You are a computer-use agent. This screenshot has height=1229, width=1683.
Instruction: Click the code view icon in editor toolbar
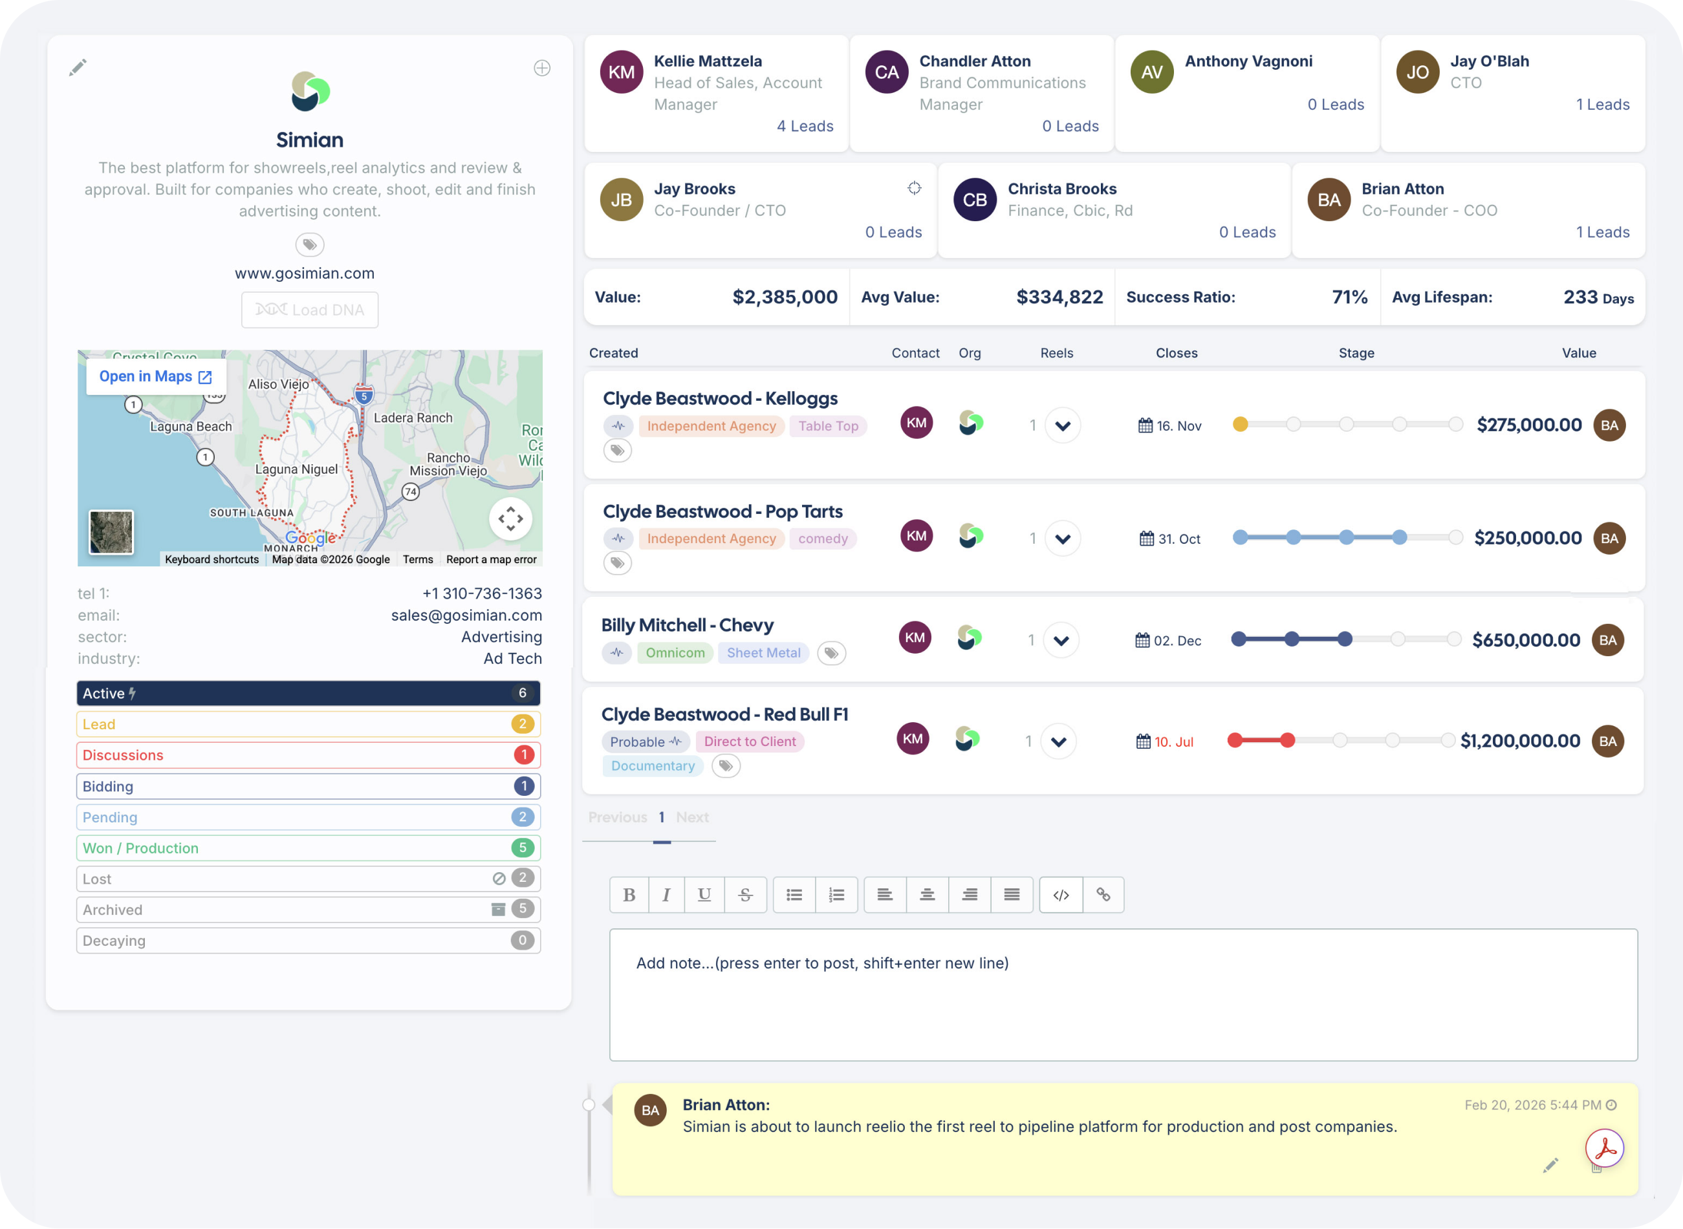[1061, 895]
